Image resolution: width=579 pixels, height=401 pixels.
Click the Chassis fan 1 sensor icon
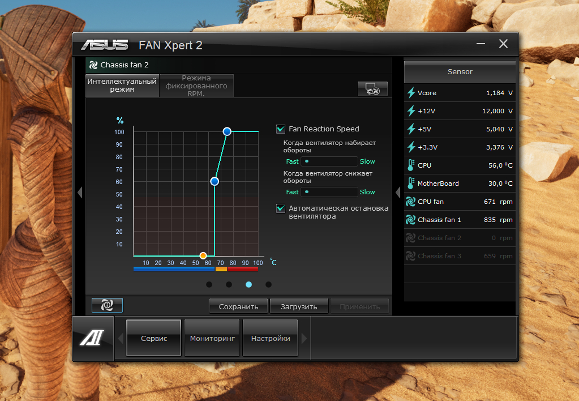click(410, 220)
